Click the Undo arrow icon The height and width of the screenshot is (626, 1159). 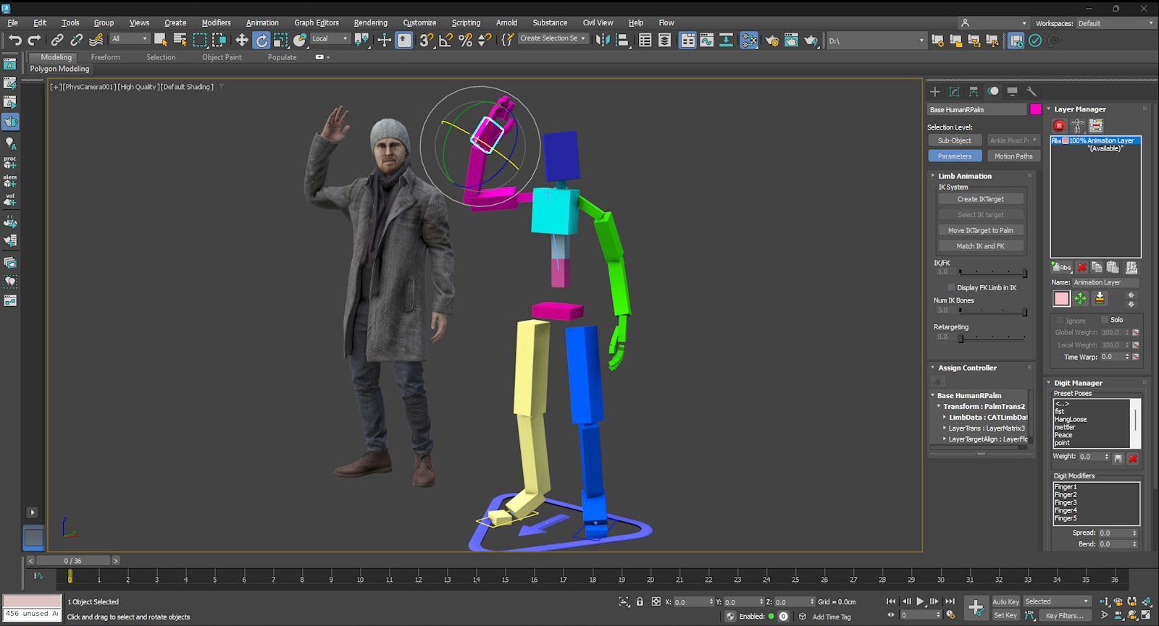[x=15, y=41]
